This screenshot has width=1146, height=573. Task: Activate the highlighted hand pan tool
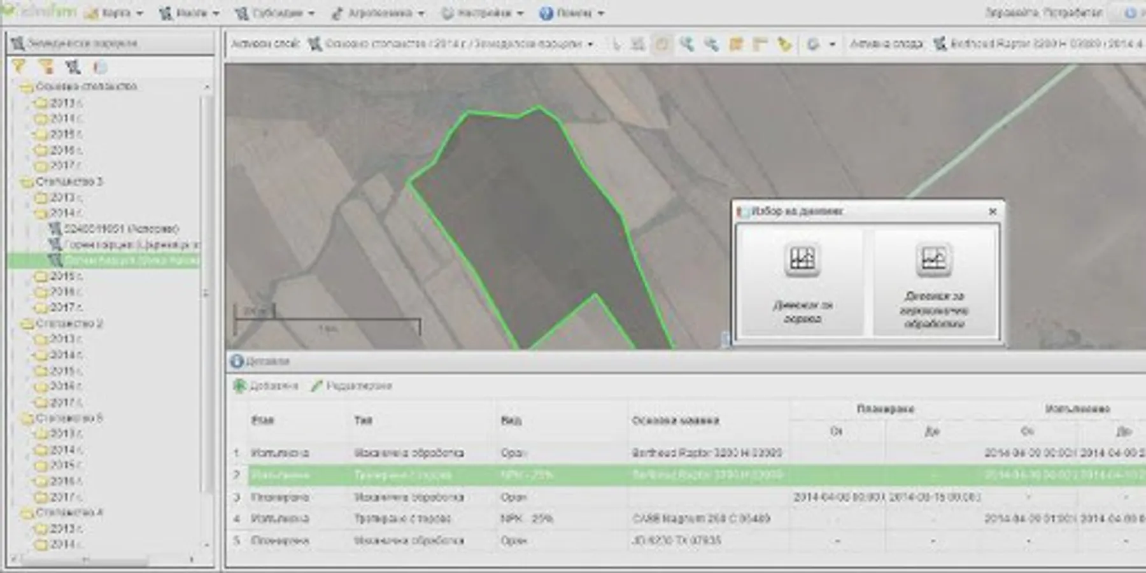tap(662, 44)
